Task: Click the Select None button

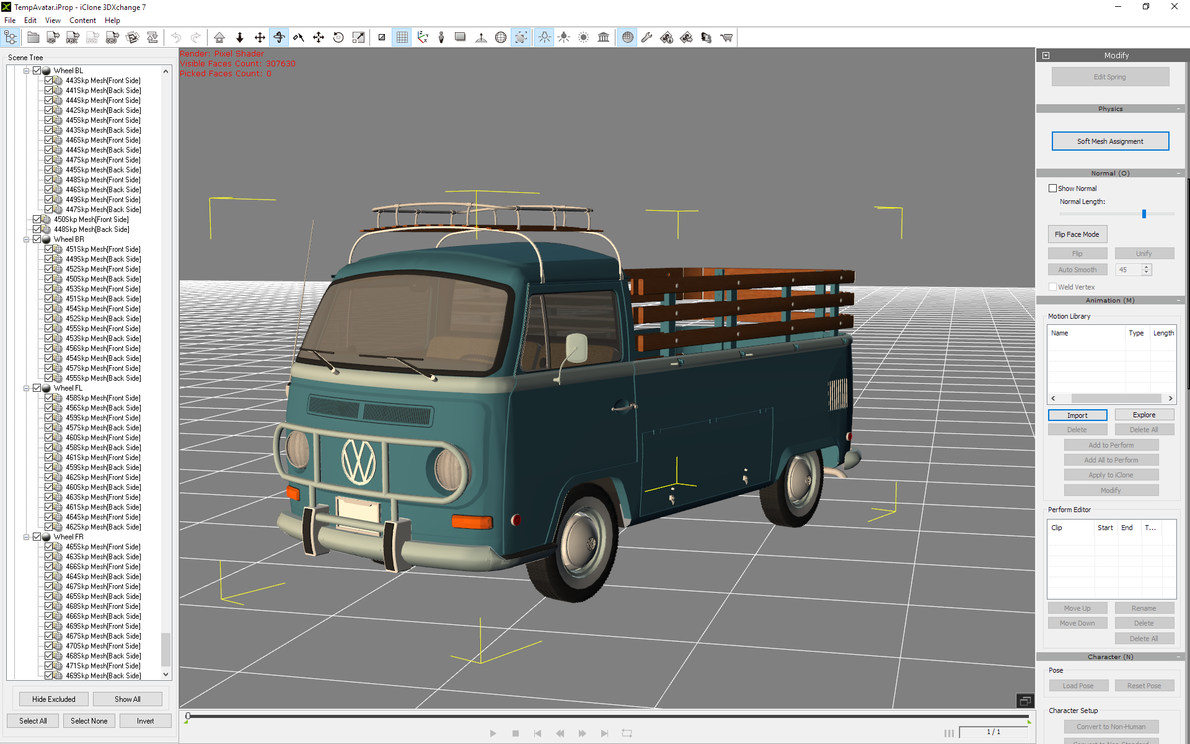Action: (x=89, y=721)
